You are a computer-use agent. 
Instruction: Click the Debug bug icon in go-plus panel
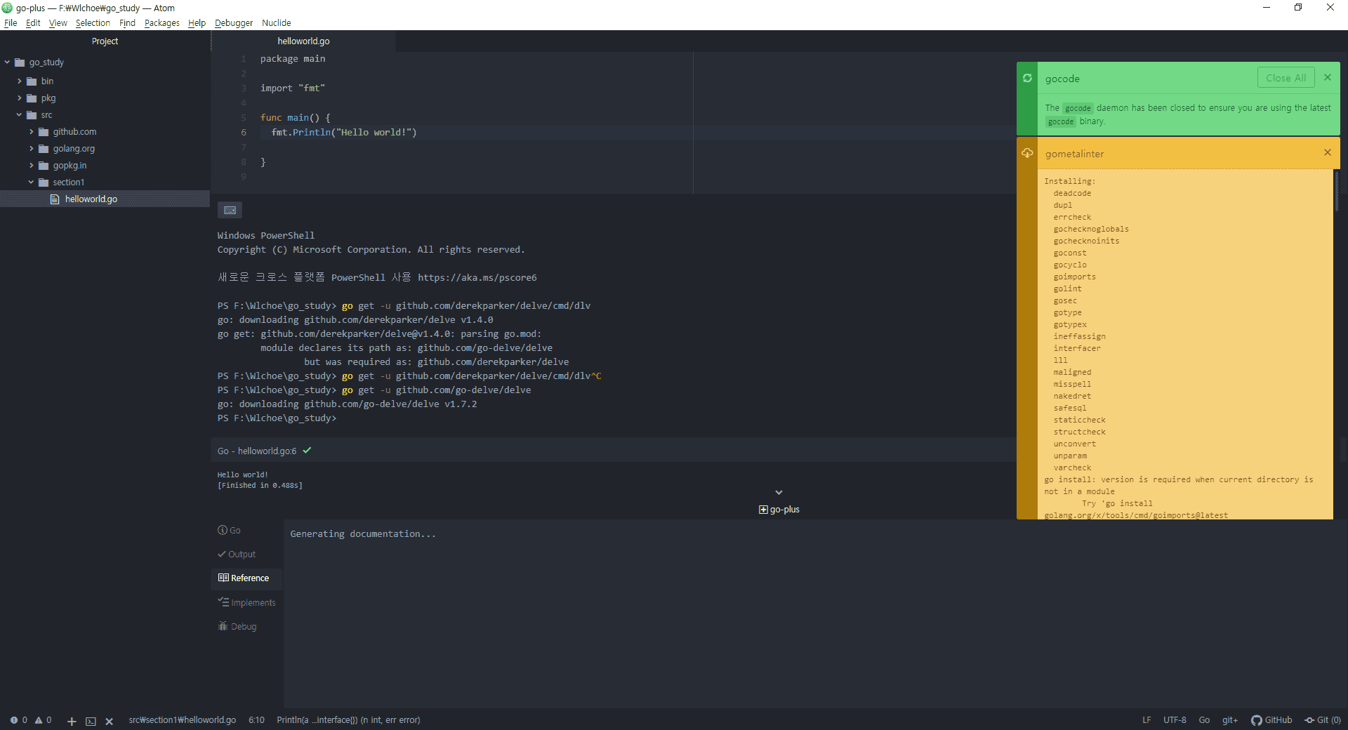pos(223,626)
